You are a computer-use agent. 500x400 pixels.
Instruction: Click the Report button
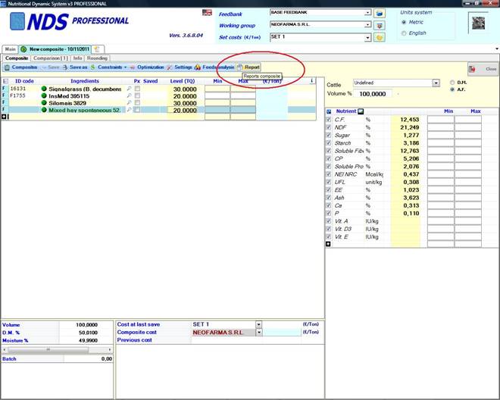(248, 67)
